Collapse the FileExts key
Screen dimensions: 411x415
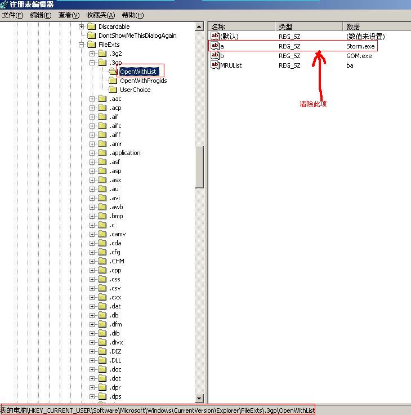pos(82,45)
